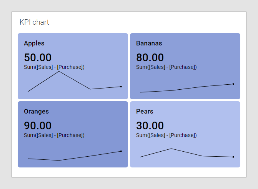Select the Bananas KPI tile heading

click(x=149, y=43)
